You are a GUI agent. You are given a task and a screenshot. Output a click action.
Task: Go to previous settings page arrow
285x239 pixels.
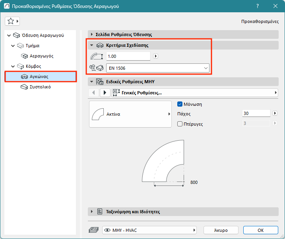93,93
